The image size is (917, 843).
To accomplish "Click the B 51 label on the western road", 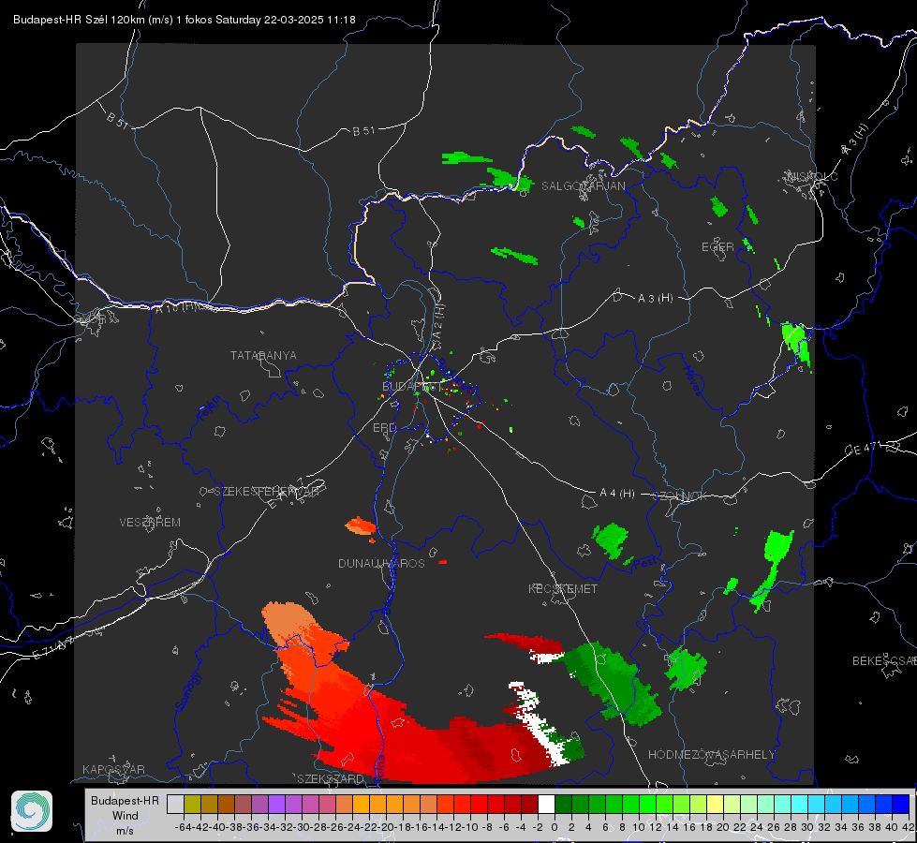I will [x=117, y=121].
